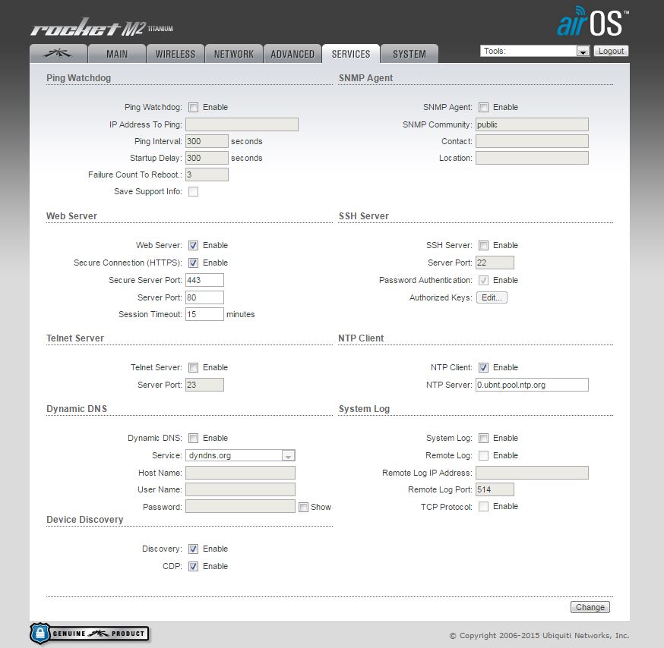Toggle Save Support Info checkbox
Screen dimensions: 664x648
[193, 192]
